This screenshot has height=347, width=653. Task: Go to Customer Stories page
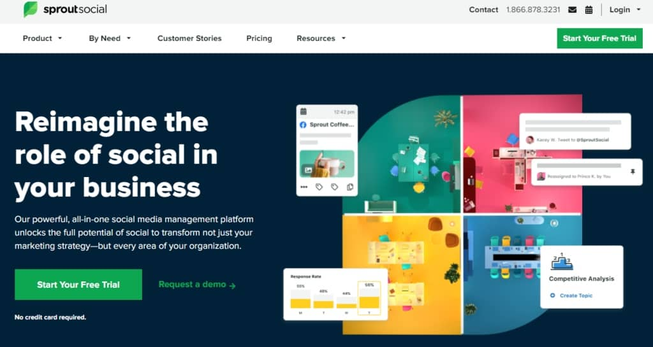(x=189, y=38)
